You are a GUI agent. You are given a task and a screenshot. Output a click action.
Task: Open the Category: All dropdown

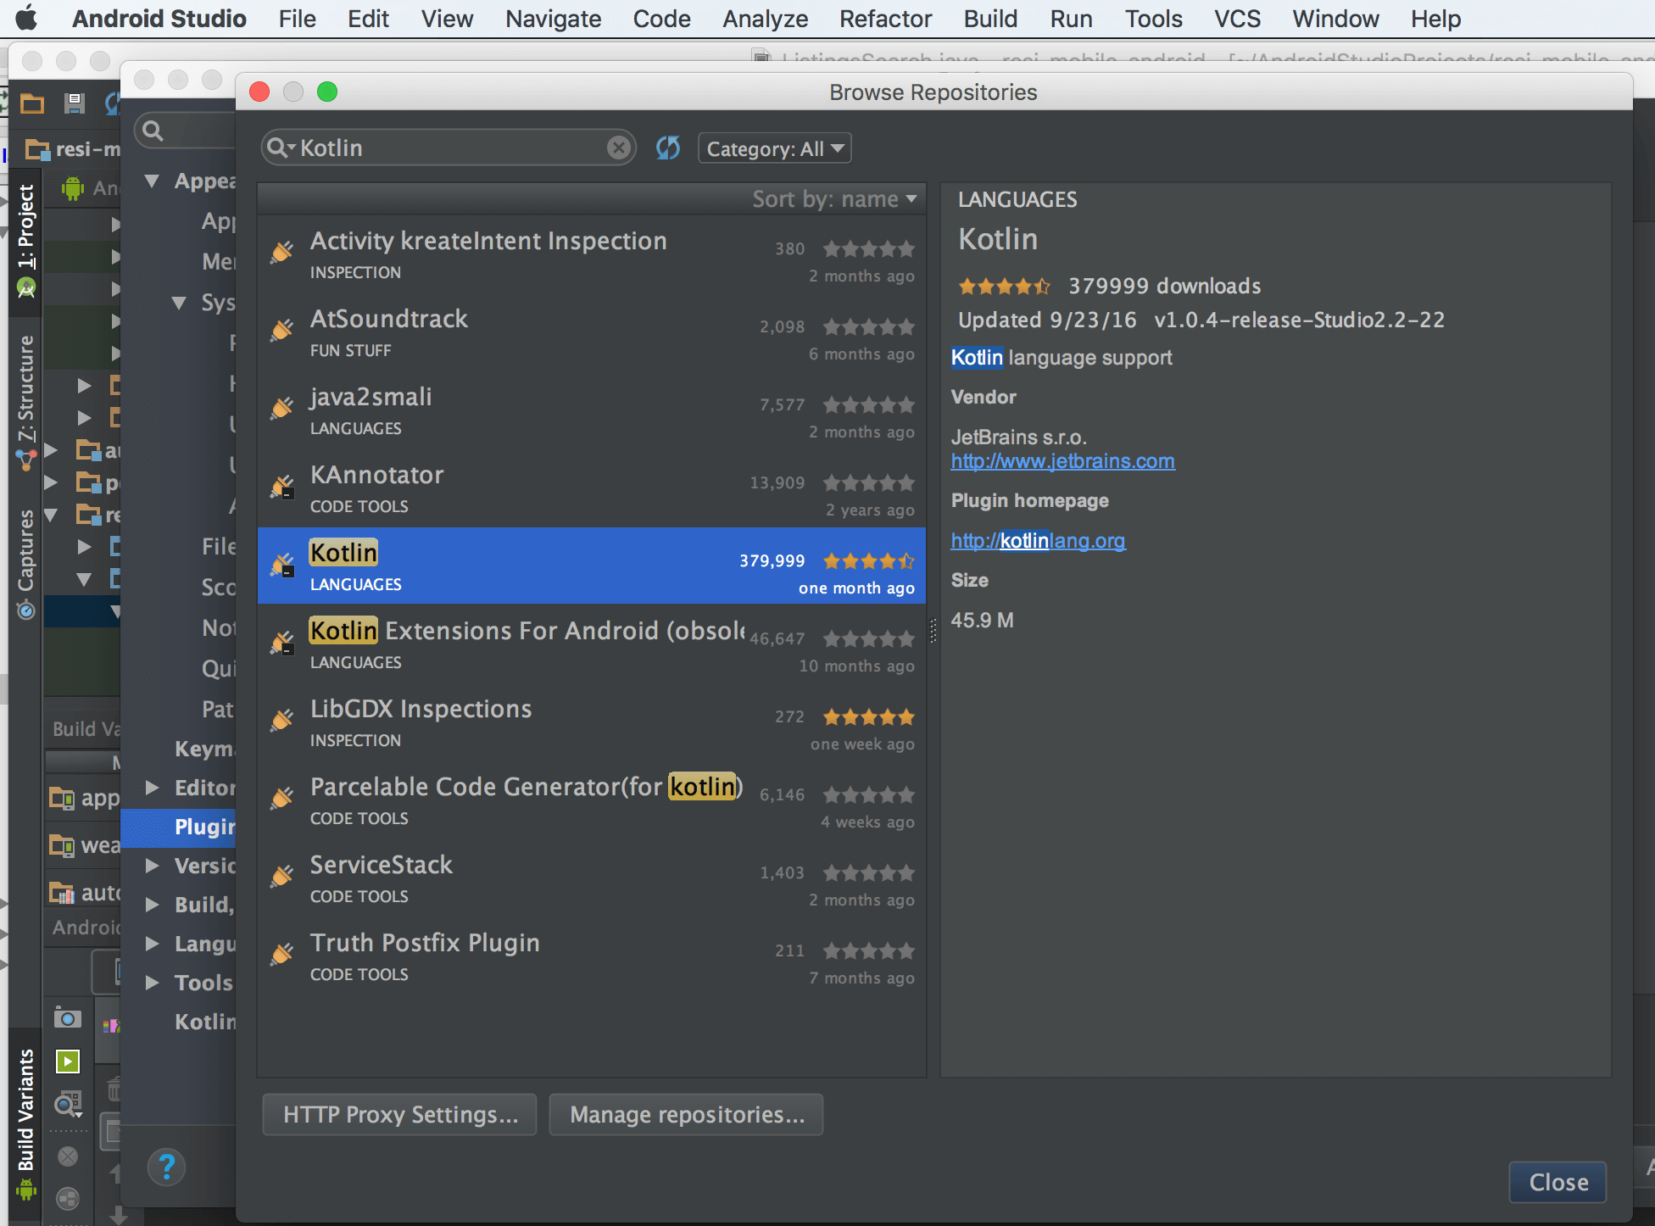[x=774, y=149]
